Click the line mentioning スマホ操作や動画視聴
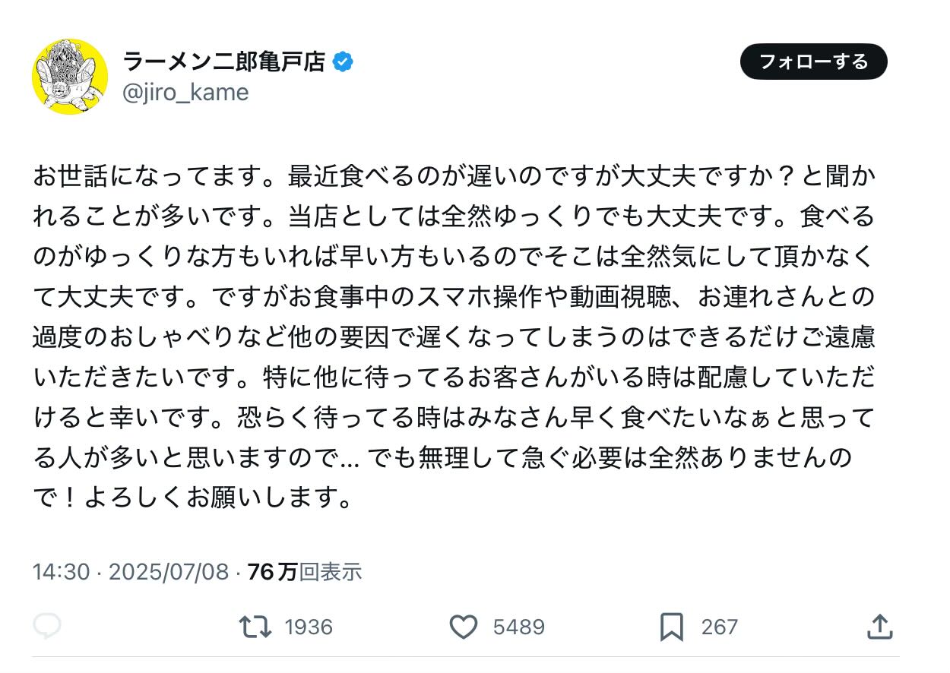950x673 pixels. (x=454, y=297)
